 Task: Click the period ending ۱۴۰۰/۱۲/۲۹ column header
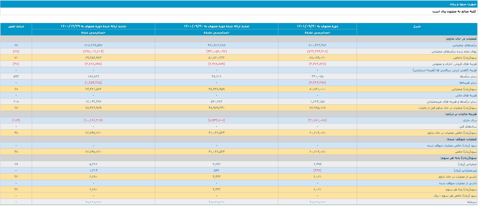tap(93, 26)
